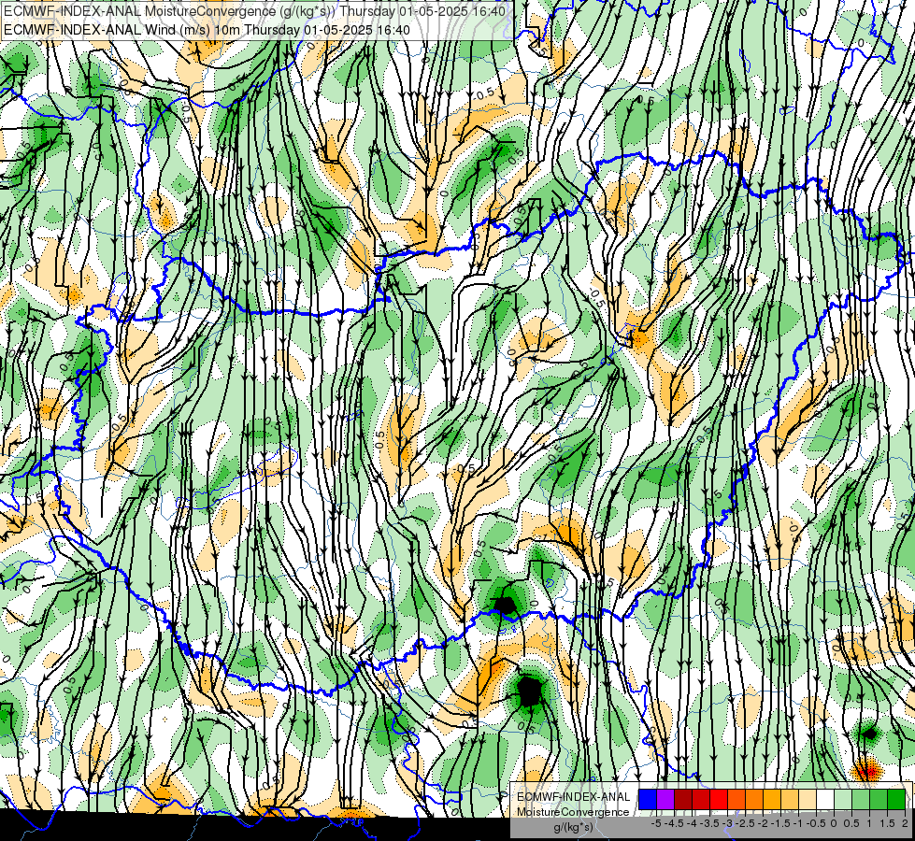Image resolution: width=915 pixels, height=841 pixels.
Task: Click the MoistureConvergence label in the legend
Action: click(x=574, y=812)
